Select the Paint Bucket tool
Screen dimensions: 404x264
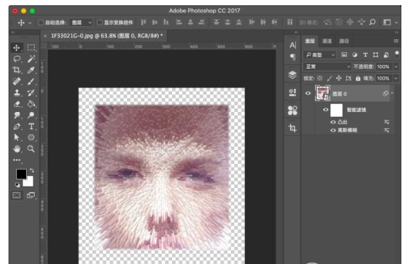[x=31, y=104]
